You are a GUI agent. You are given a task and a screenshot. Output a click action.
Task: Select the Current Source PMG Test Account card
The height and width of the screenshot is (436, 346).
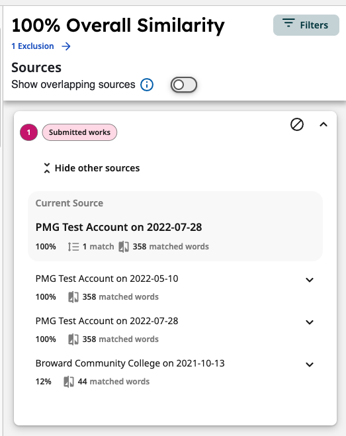coord(175,226)
